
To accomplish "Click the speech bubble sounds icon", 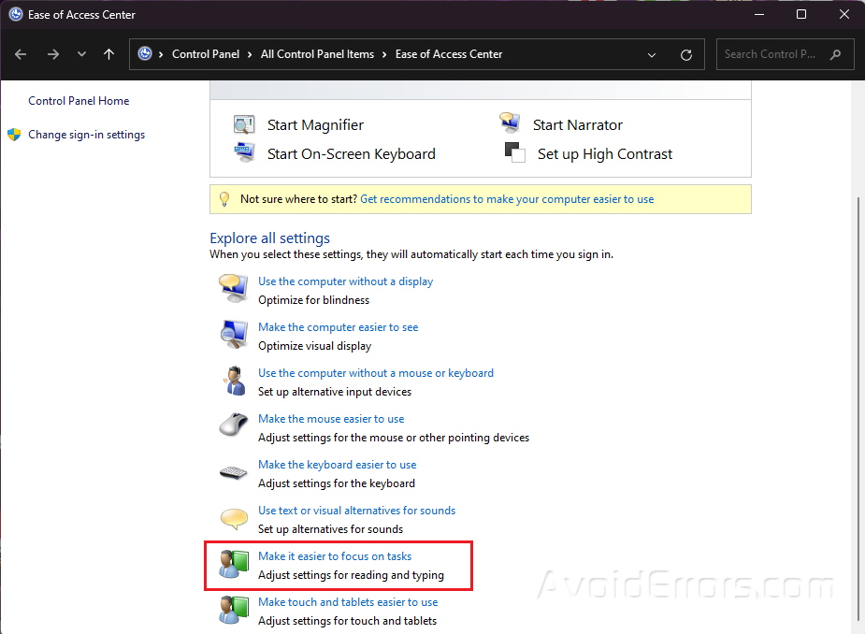I will tap(233, 519).
